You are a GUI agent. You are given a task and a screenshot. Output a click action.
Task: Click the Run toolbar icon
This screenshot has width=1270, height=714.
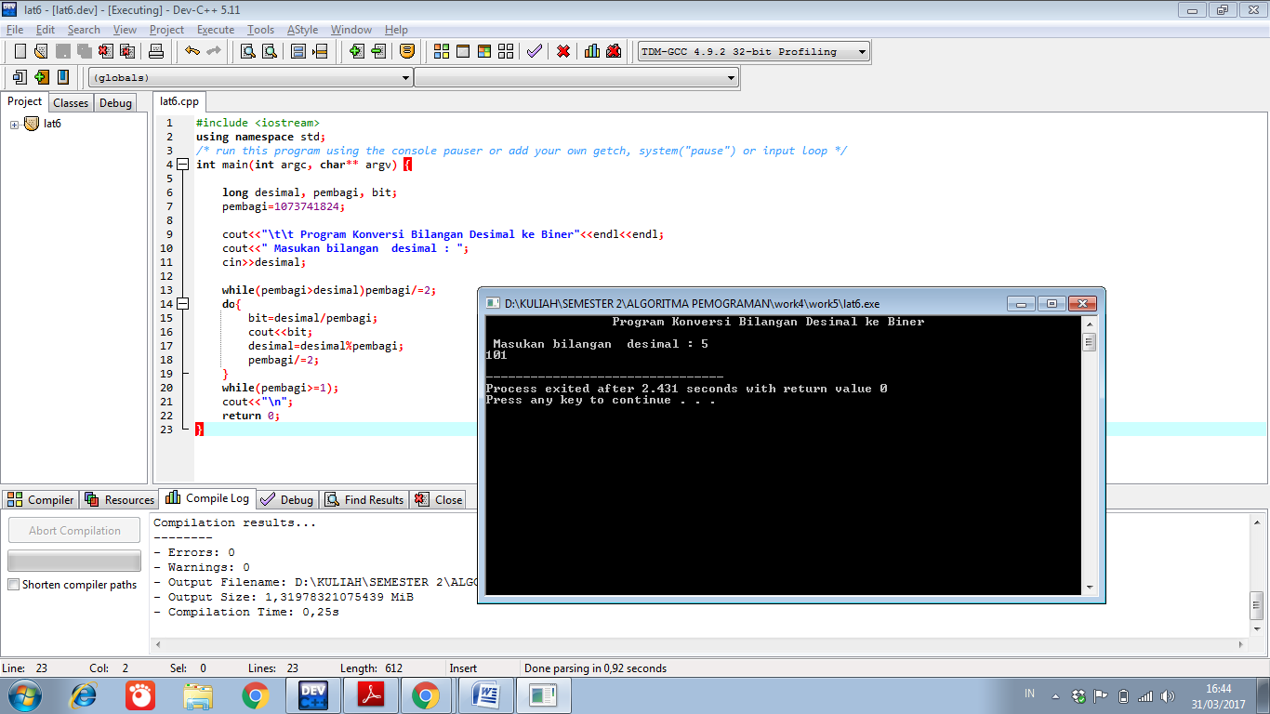tap(463, 51)
